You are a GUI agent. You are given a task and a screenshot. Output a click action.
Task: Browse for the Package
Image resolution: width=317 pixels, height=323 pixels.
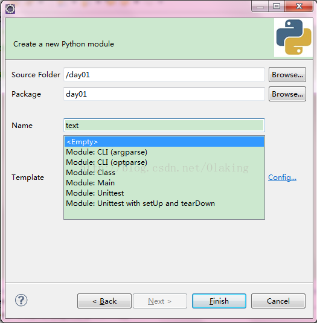287,94
